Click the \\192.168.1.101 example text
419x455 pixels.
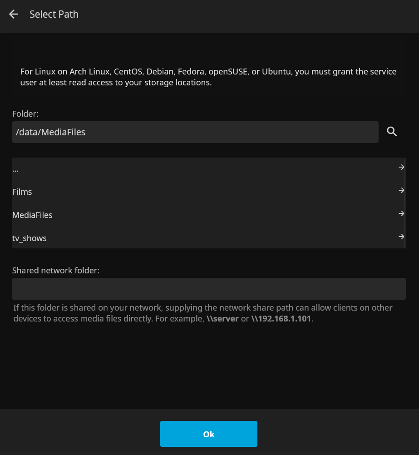pos(281,319)
